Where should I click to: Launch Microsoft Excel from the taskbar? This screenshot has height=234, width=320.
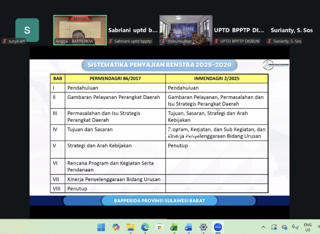[x=174, y=227]
